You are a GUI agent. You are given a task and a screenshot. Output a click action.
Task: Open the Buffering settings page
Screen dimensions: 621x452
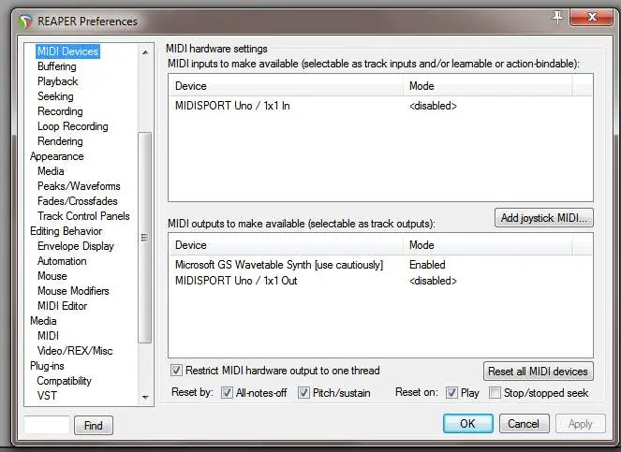(x=57, y=66)
